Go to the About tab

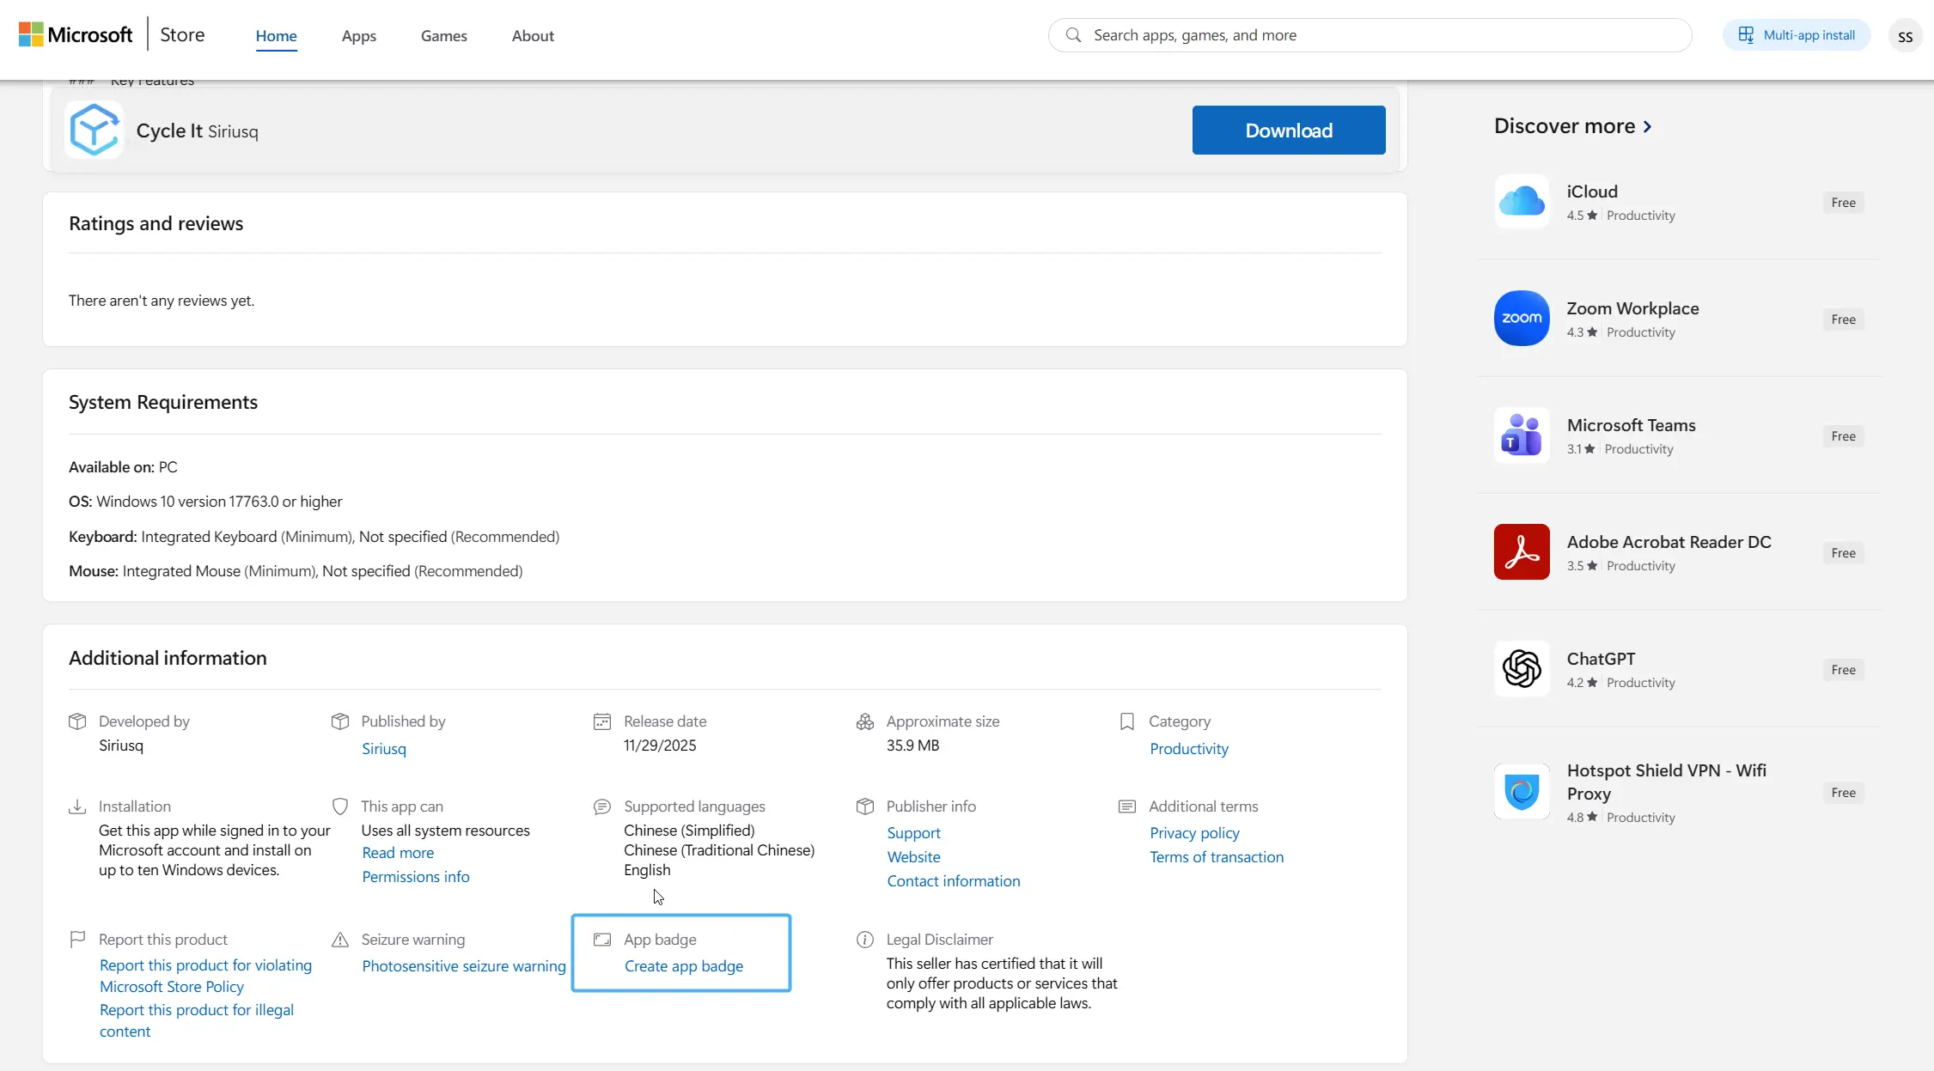[x=533, y=36]
